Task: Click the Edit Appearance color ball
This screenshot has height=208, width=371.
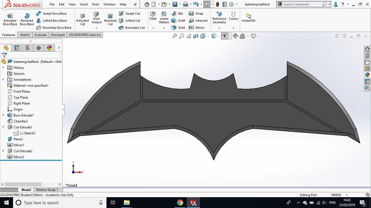Action: click(235, 36)
